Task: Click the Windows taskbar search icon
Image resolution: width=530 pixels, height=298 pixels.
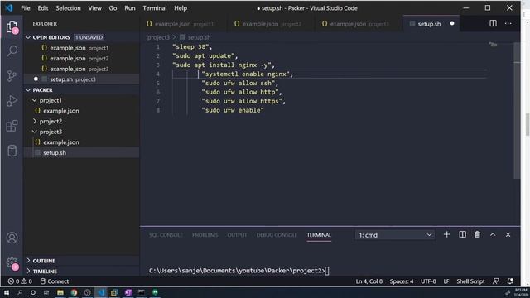Action: click(20, 292)
